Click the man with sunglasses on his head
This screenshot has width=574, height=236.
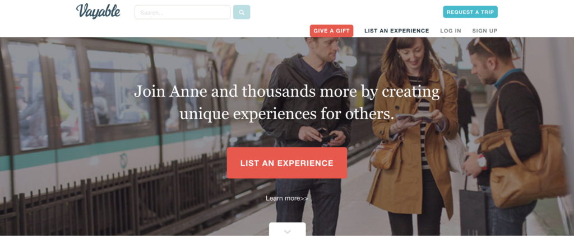(505, 139)
